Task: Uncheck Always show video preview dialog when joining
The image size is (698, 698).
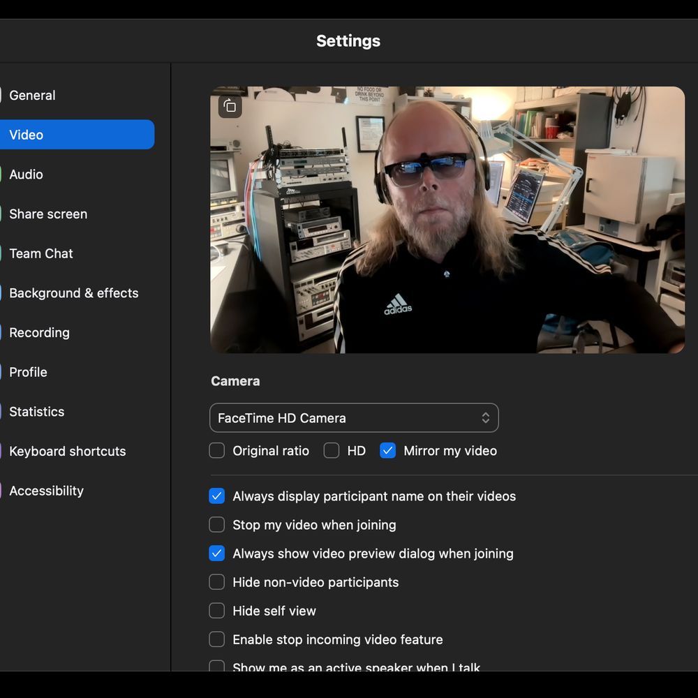Action: click(217, 554)
